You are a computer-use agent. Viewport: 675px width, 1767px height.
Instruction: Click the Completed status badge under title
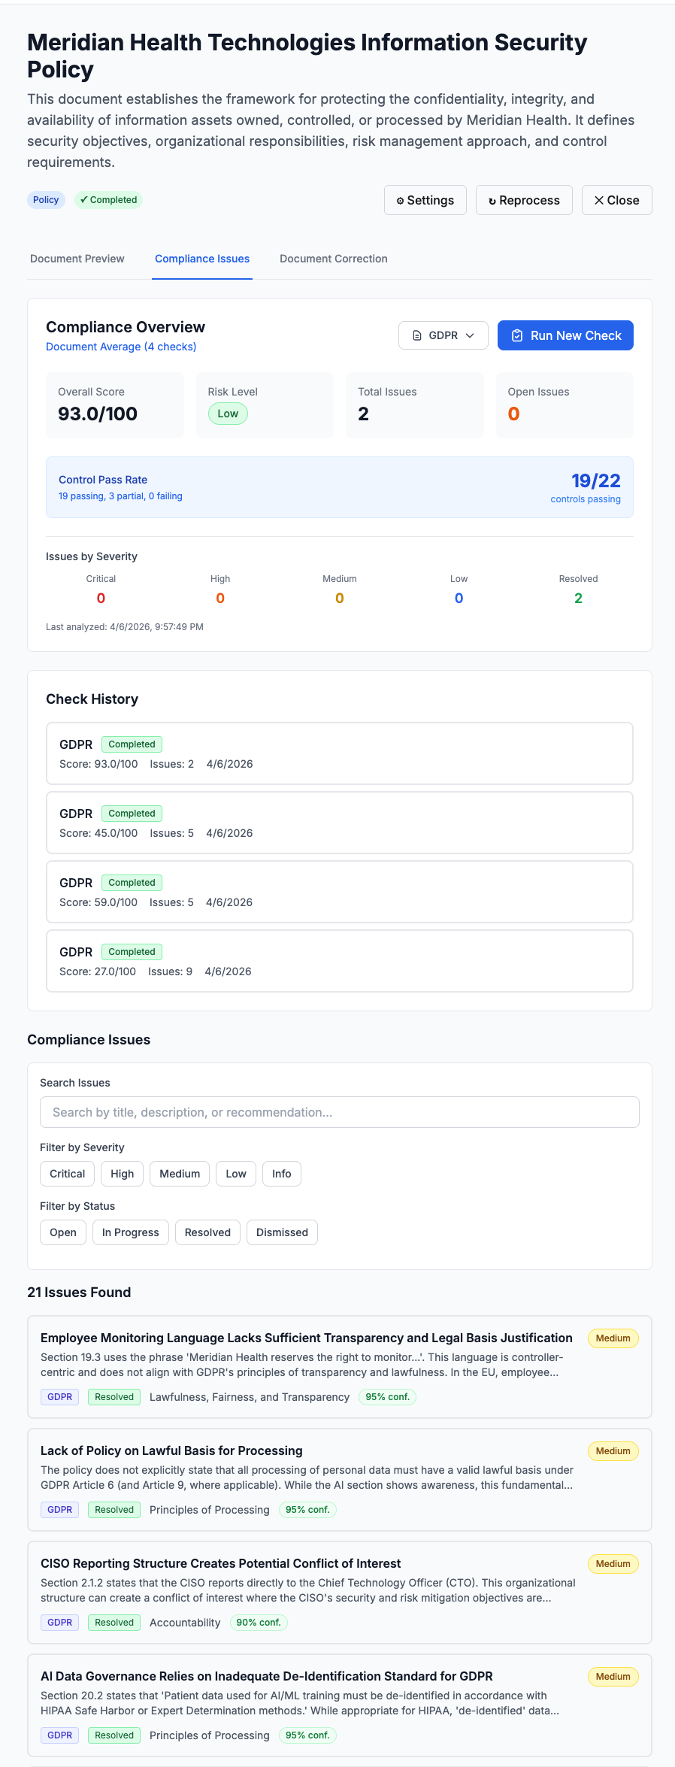108,200
